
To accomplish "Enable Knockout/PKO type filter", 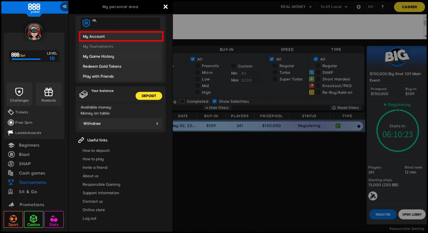I will [x=318, y=86].
